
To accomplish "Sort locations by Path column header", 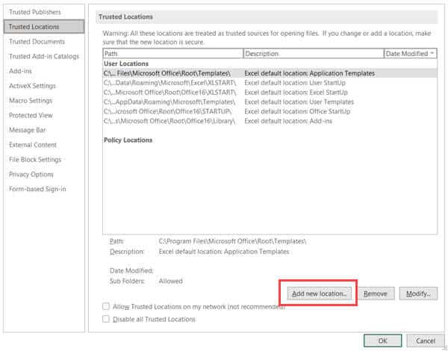I will click(x=172, y=54).
